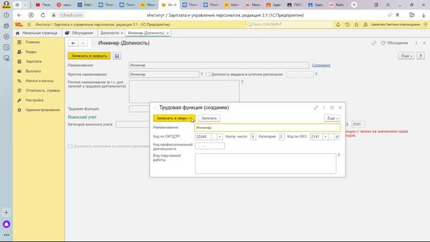The image size is (430, 242).
Task: Toggle Должность исключена из штатного расписания
Action: click(70, 147)
